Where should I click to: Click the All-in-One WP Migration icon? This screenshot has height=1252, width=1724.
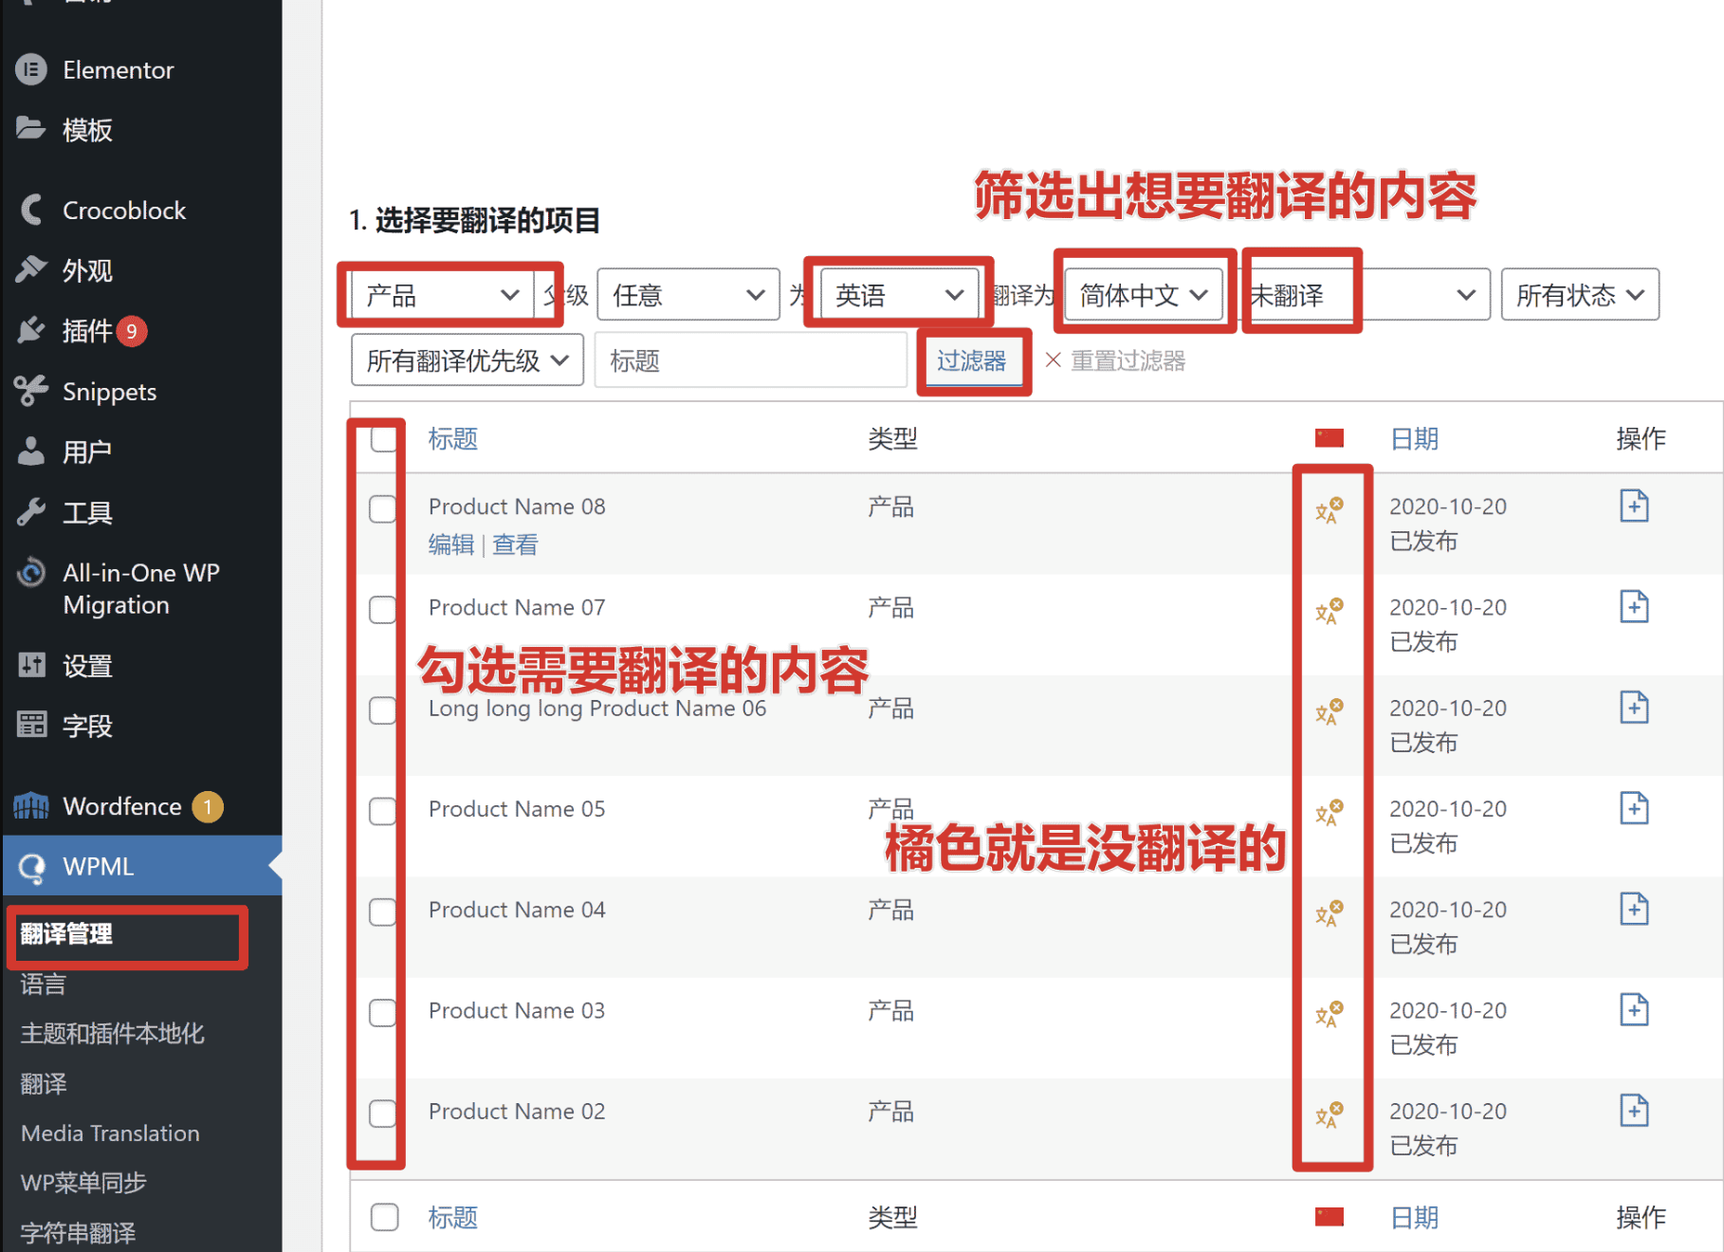(x=30, y=572)
